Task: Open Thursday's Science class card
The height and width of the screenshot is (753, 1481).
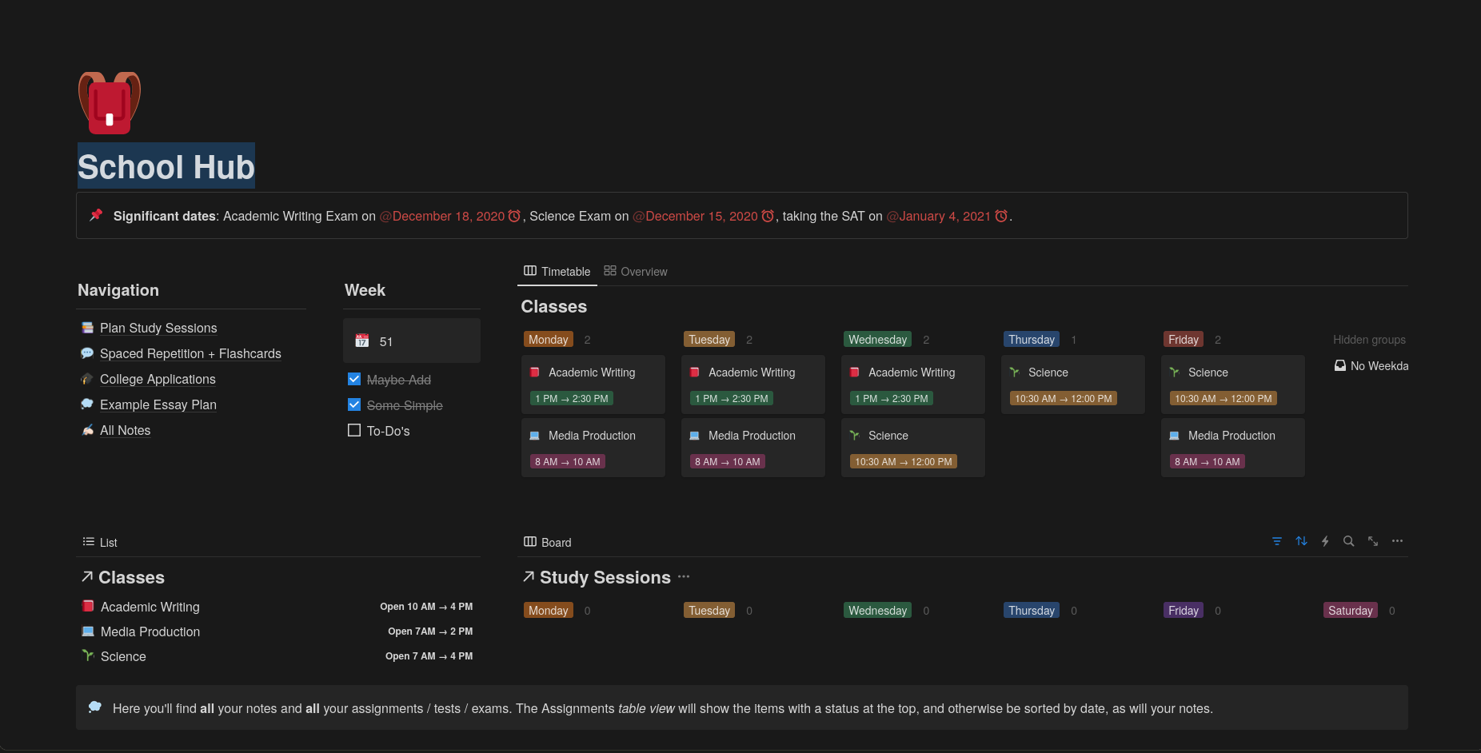Action: (1073, 384)
